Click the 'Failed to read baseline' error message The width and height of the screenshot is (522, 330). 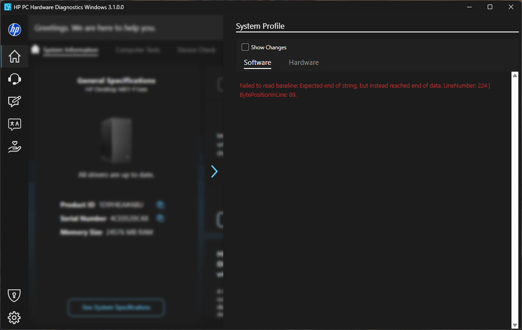point(365,90)
